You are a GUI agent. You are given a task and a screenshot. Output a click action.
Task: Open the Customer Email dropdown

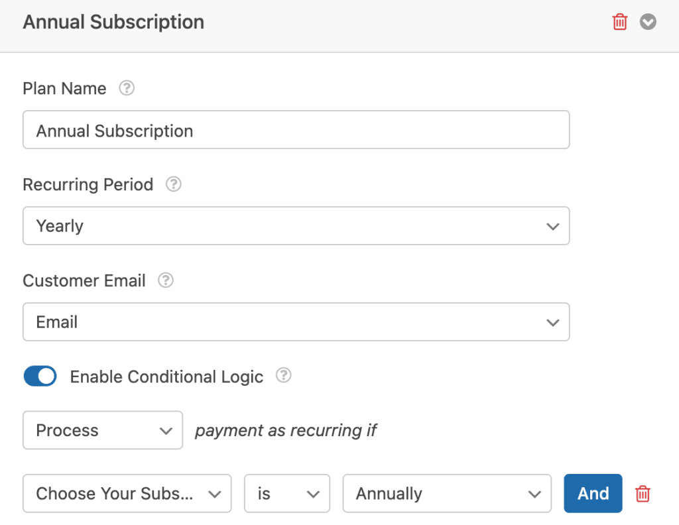tap(296, 321)
